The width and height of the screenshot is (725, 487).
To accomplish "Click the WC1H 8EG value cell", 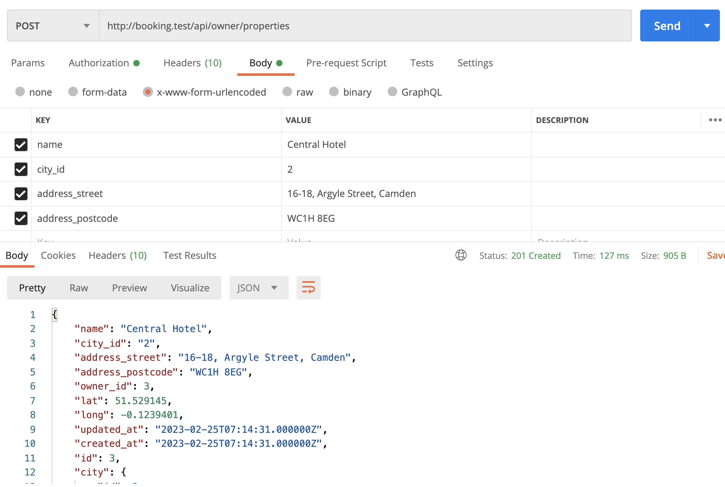I will pos(406,218).
